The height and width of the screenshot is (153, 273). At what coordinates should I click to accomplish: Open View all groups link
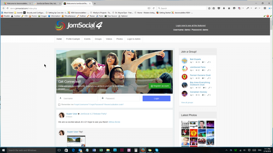click(187, 103)
